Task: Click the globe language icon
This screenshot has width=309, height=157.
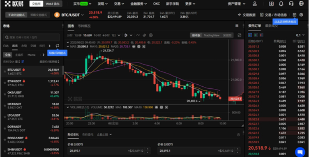Action: [x=301, y=4]
